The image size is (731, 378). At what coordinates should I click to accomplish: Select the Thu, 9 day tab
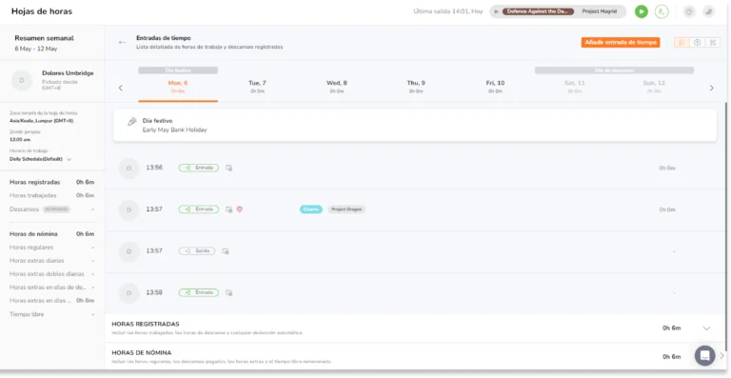point(416,87)
